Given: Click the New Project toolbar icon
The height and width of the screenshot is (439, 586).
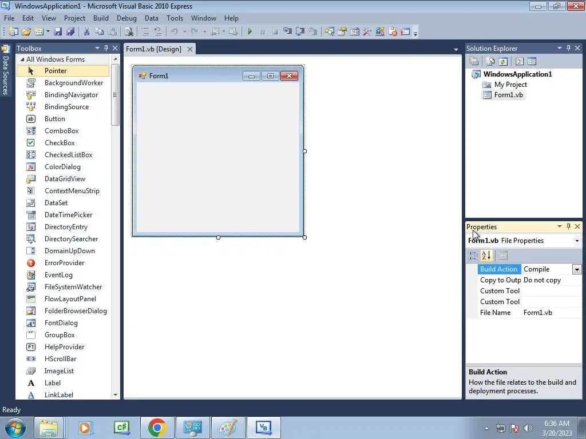Looking at the screenshot, I should pos(14,32).
